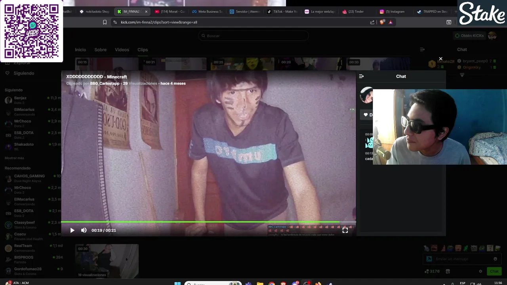This screenshot has height=285, width=507.
Task: Toggle fullscreen for the clip player
Action: [345, 230]
